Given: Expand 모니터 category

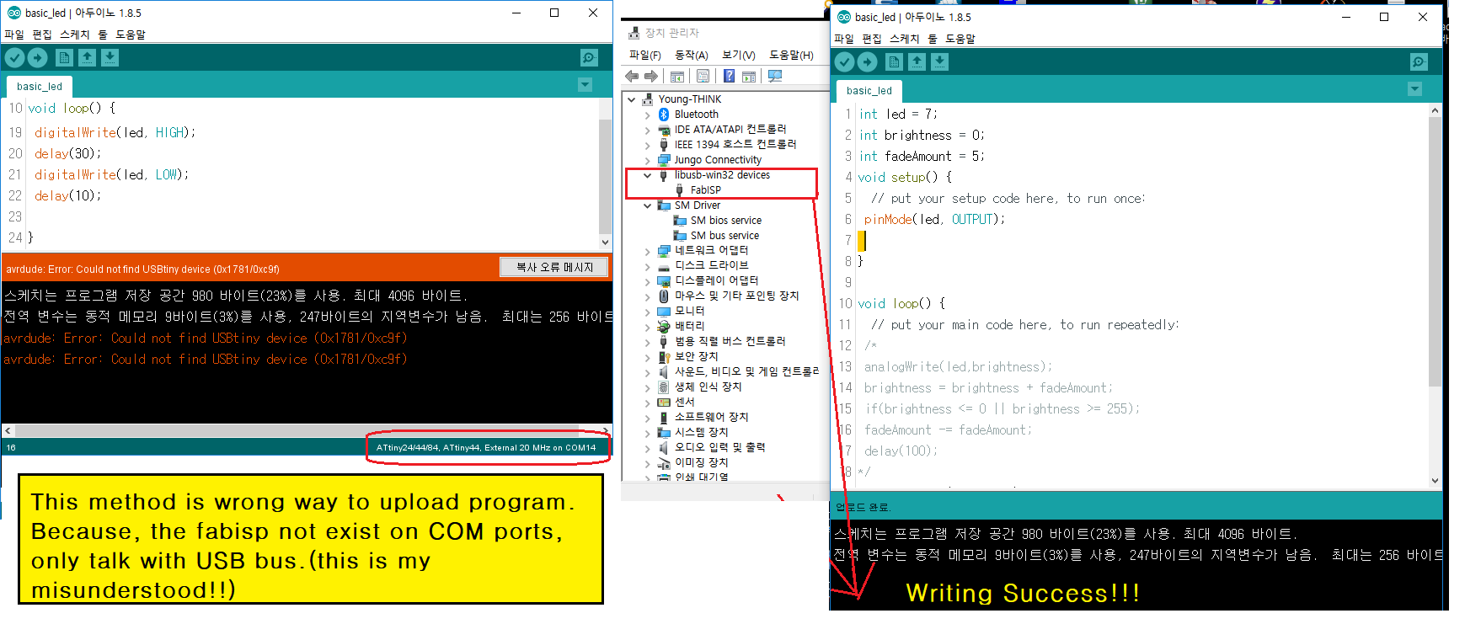Looking at the screenshot, I should 647,311.
